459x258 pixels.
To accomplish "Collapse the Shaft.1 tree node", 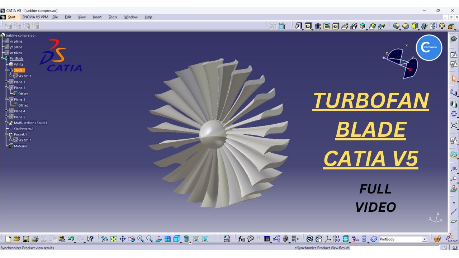I will pyautogui.click(x=7, y=70).
